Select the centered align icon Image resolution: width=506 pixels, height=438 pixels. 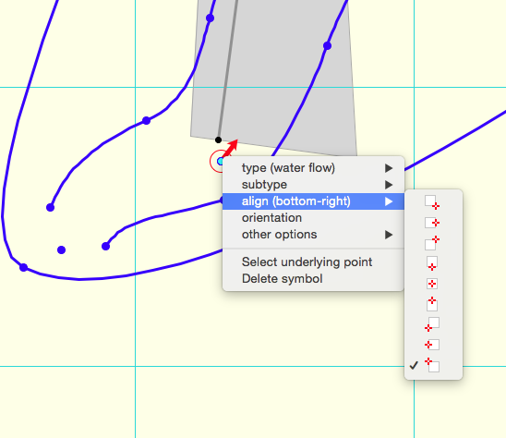(432, 284)
